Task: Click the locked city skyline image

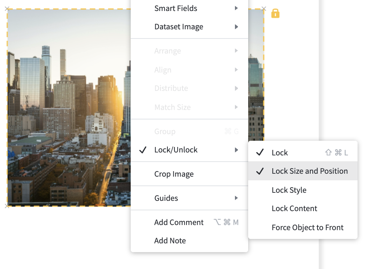Action: [69, 107]
